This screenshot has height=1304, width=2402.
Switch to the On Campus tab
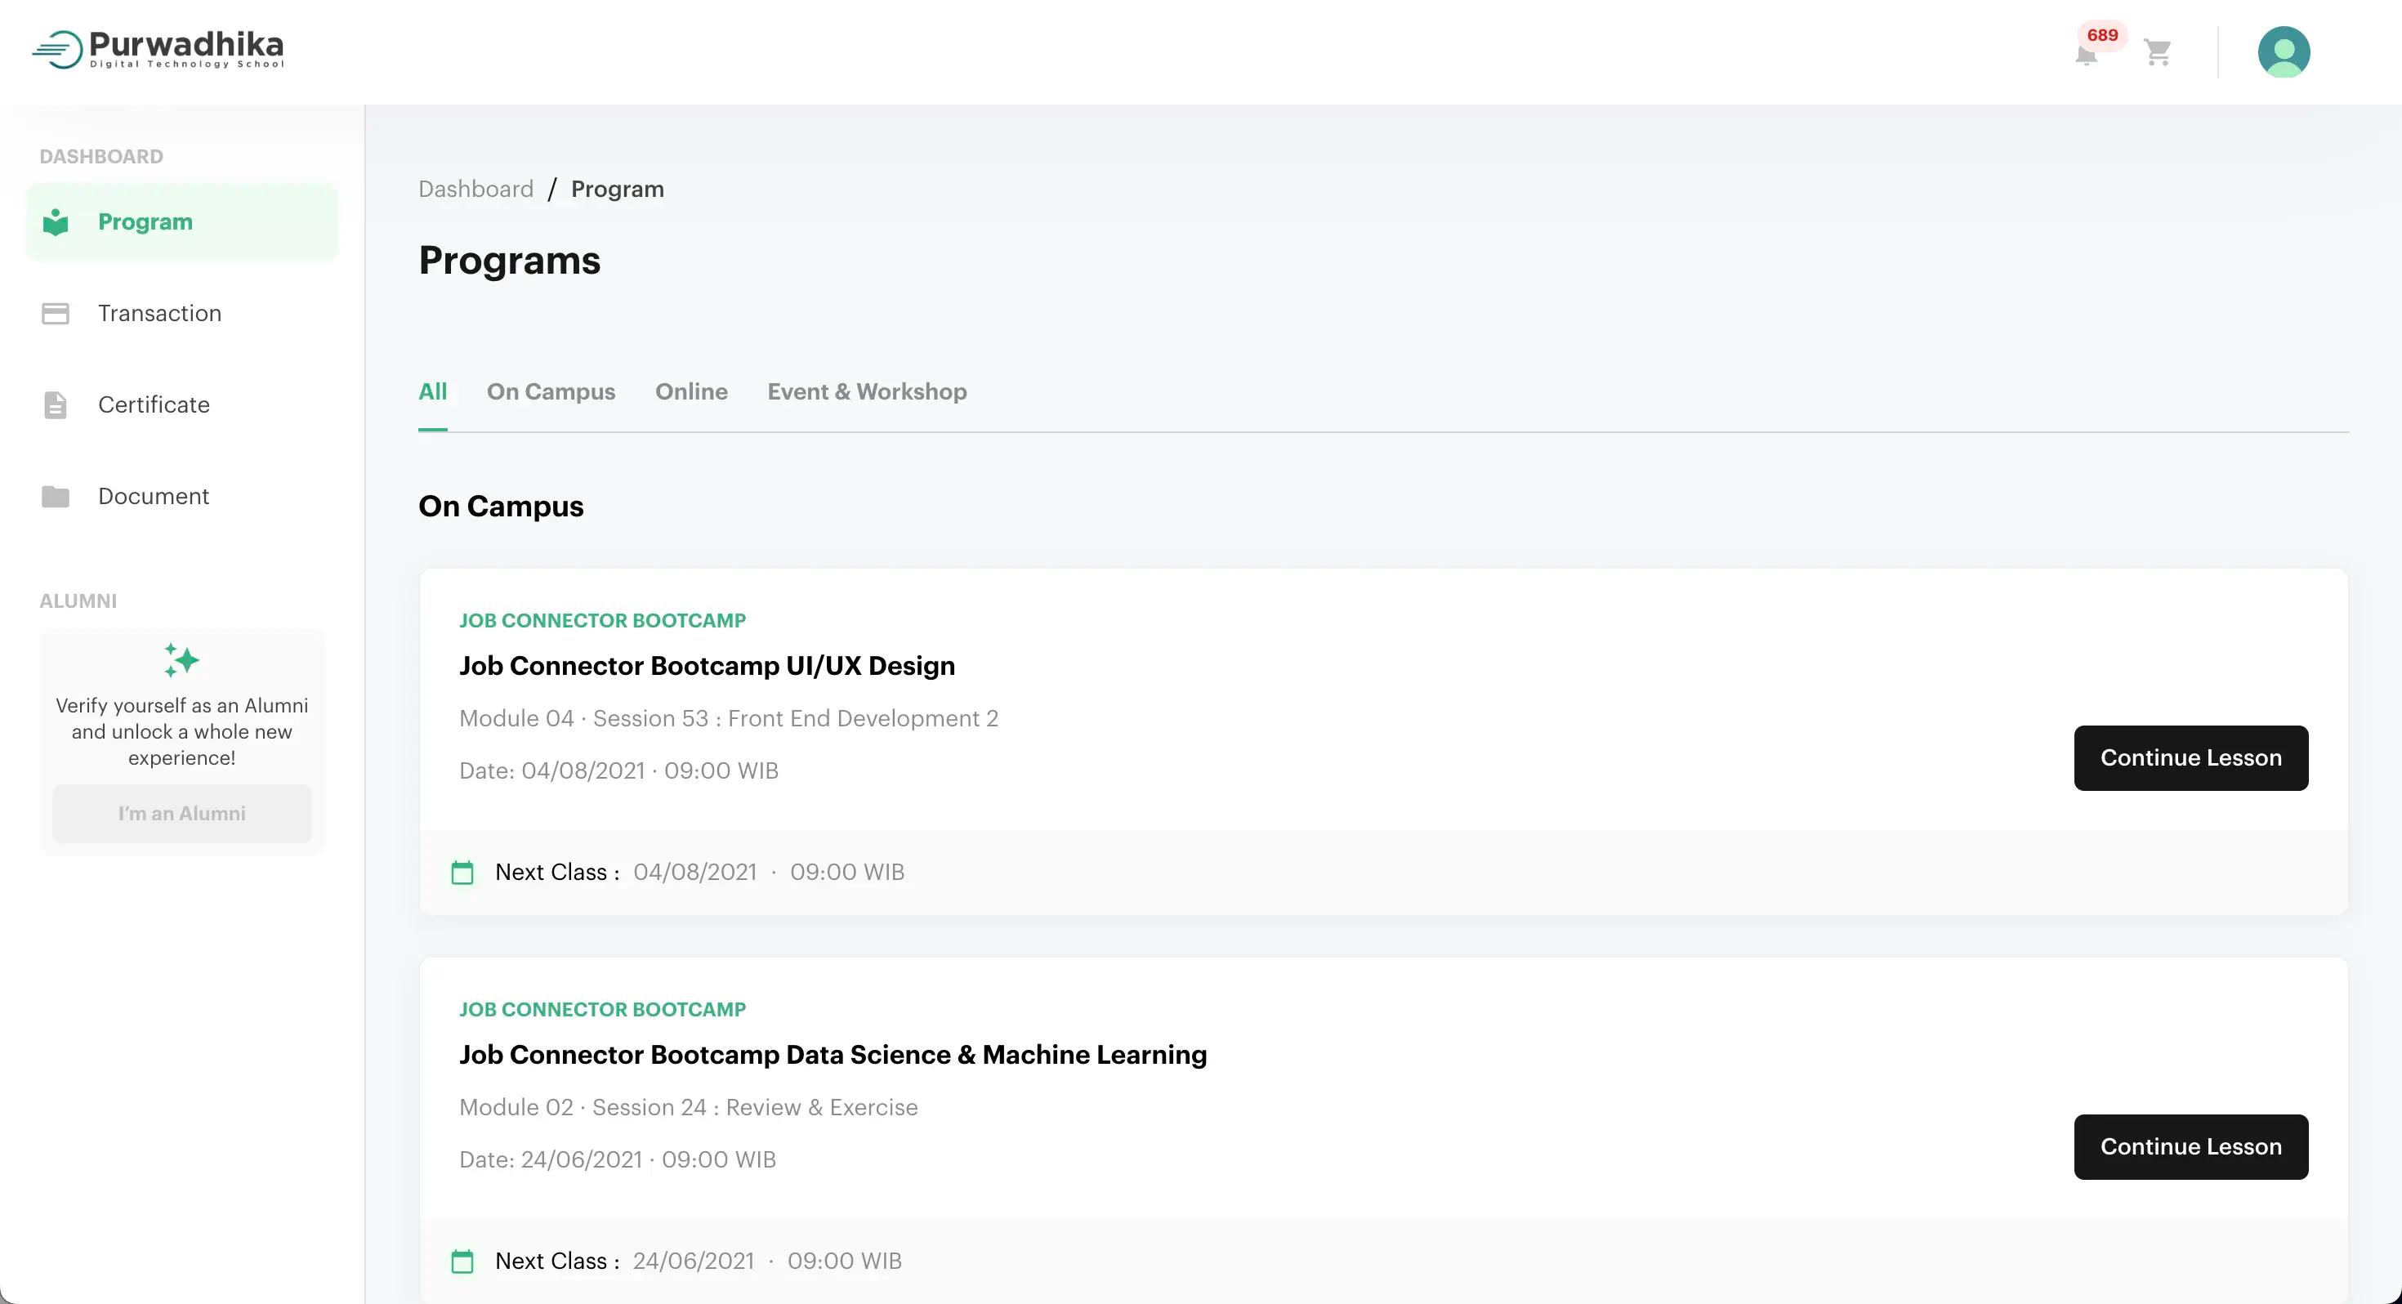[550, 391]
